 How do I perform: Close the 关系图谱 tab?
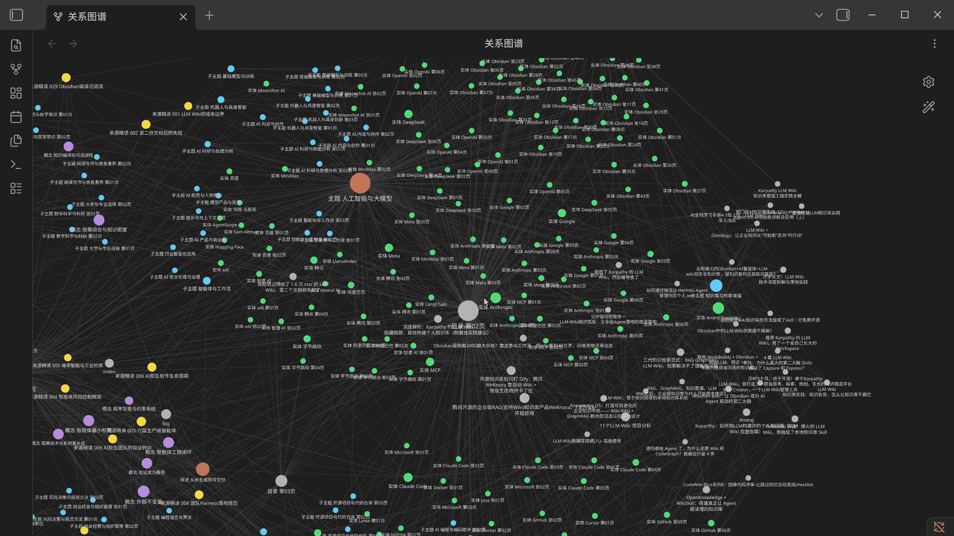pos(183,17)
